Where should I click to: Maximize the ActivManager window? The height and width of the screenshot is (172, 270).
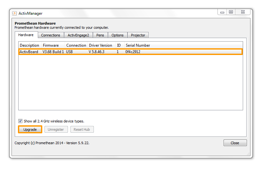pyautogui.click(x=231, y=12)
